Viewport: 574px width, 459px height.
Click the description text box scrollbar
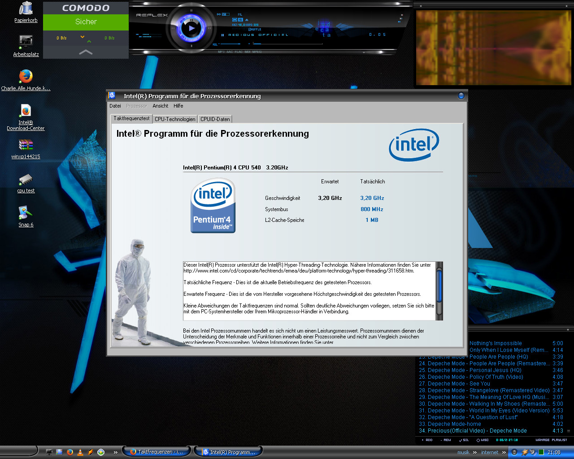point(439,291)
